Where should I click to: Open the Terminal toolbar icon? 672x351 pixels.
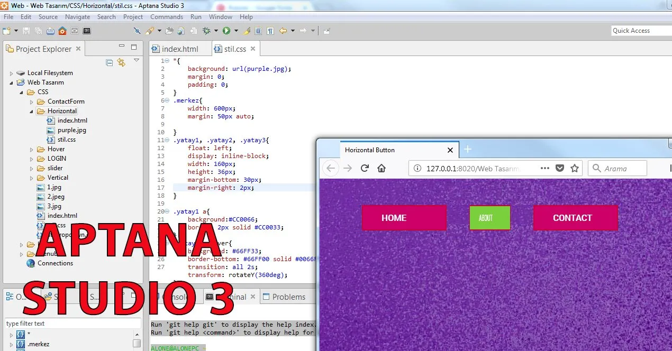tap(87, 31)
